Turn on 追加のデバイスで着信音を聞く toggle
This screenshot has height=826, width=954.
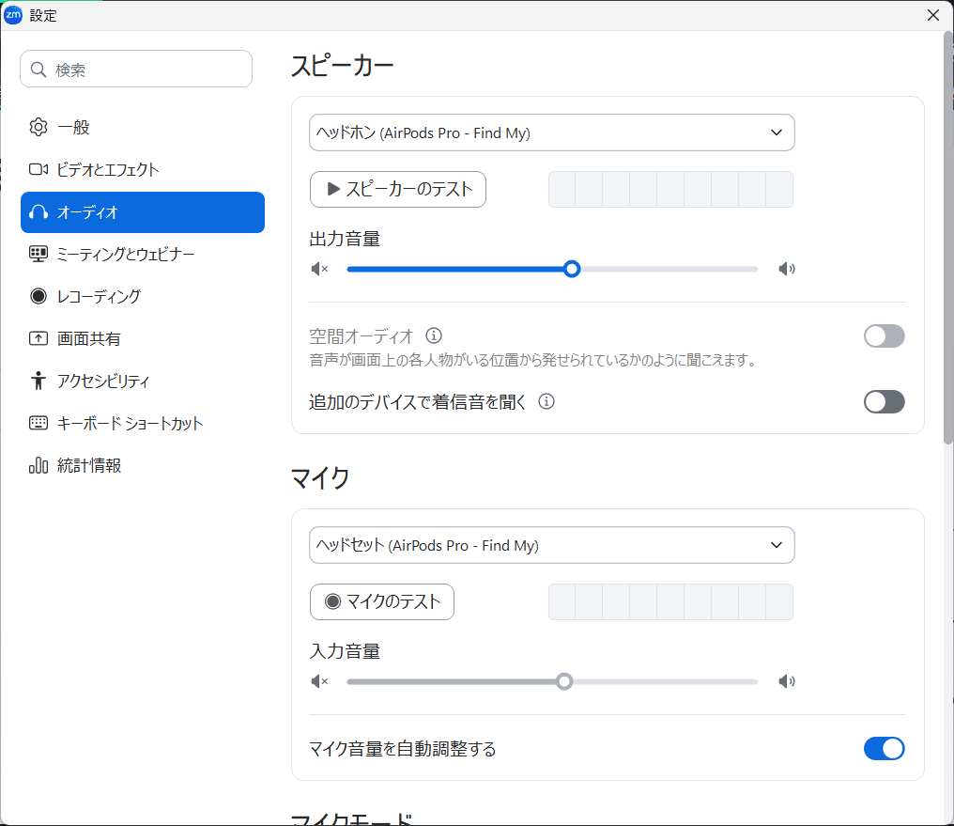884,402
